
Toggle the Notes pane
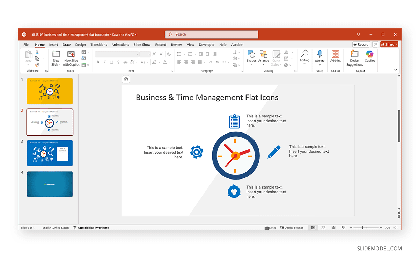270,228
